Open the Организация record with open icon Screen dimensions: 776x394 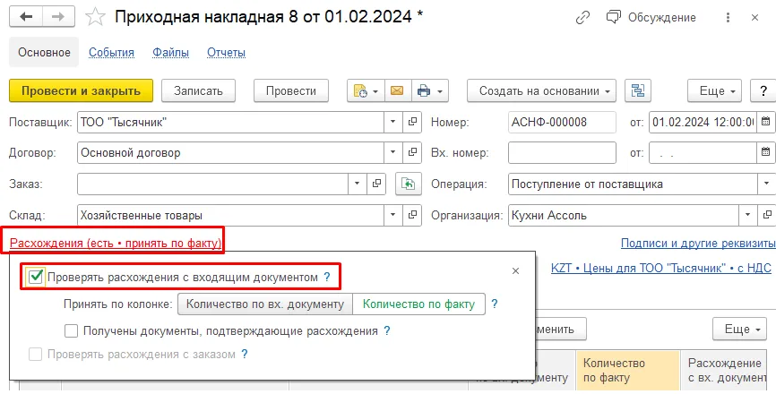[x=767, y=215]
